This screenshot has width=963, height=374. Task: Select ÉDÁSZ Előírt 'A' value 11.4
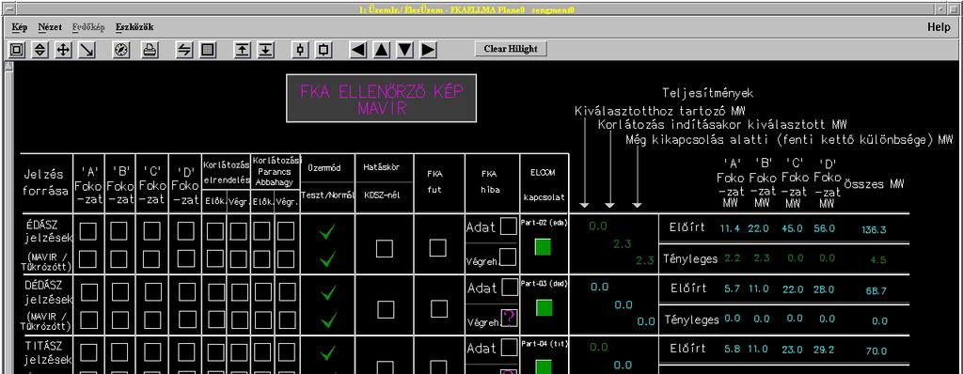(x=730, y=228)
